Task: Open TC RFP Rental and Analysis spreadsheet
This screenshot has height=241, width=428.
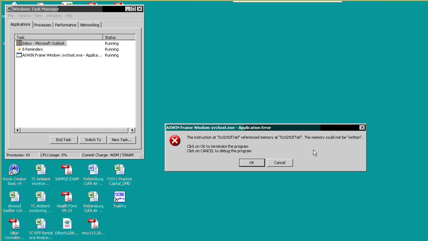Action: [40, 224]
